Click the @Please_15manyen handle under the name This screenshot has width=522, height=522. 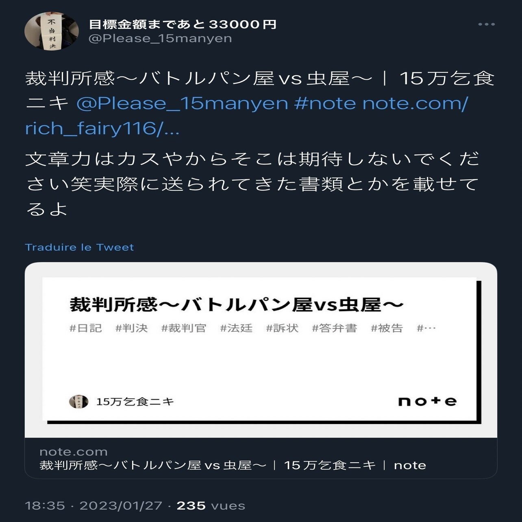[x=160, y=39]
